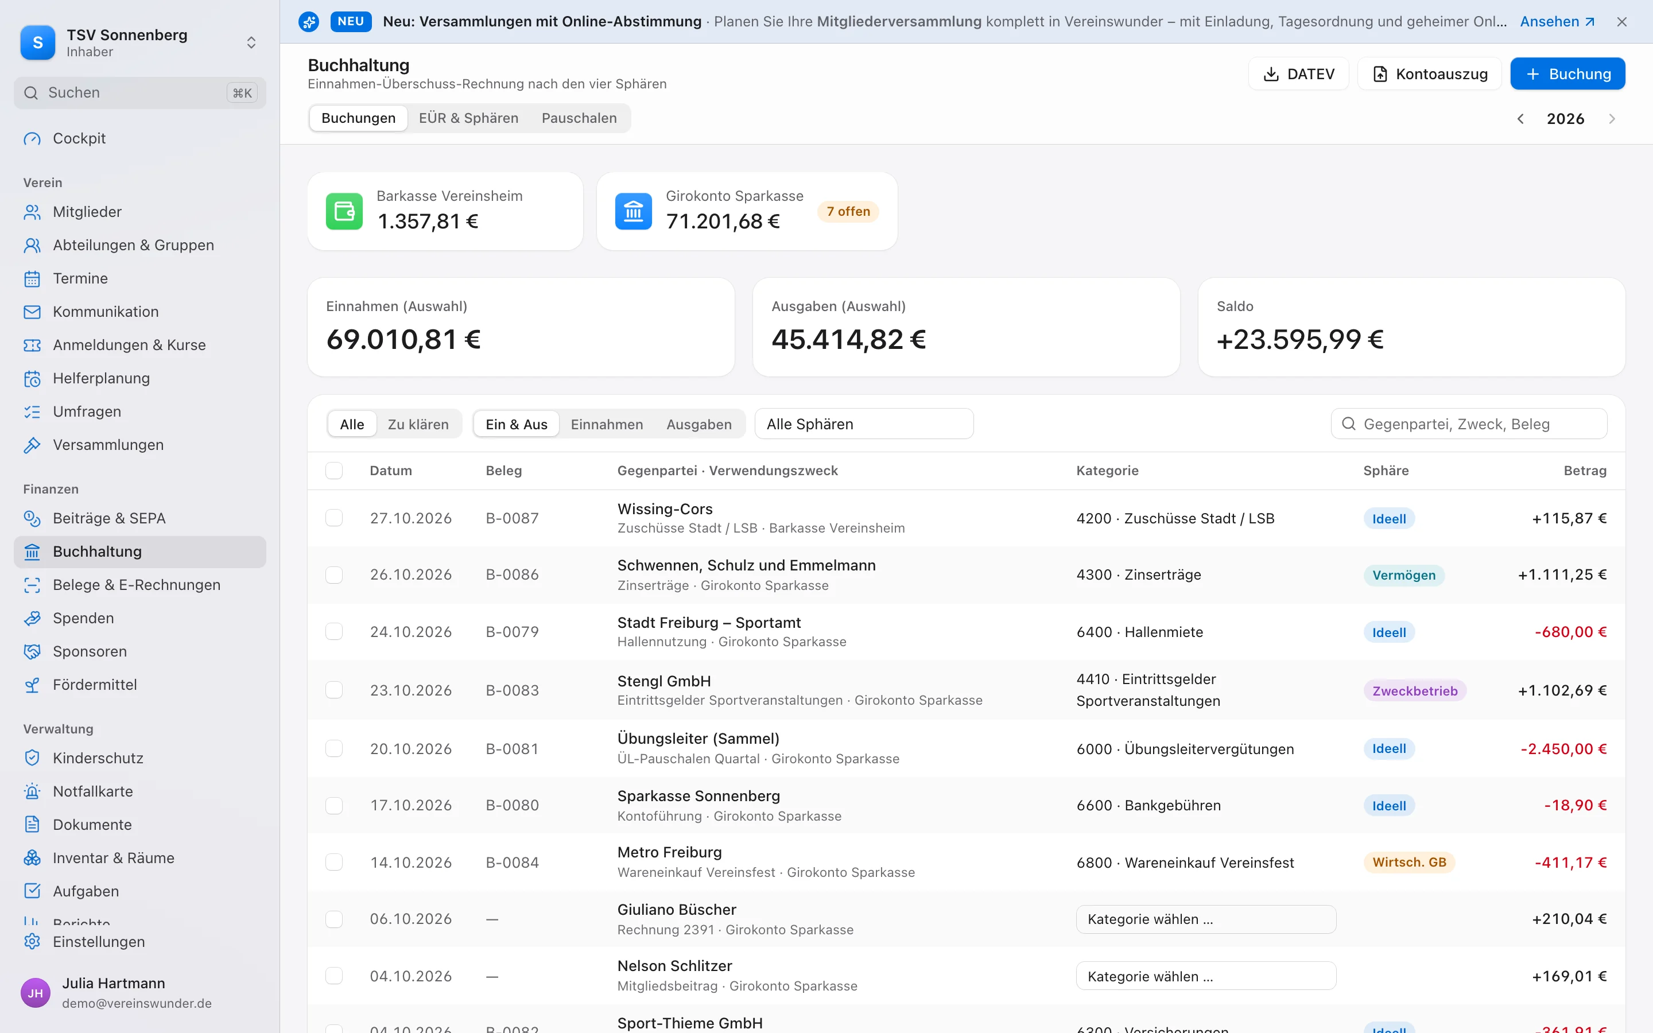The width and height of the screenshot is (1653, 1033).
Task: Click the Kontoauszug import button
Action: [1430, 74]
